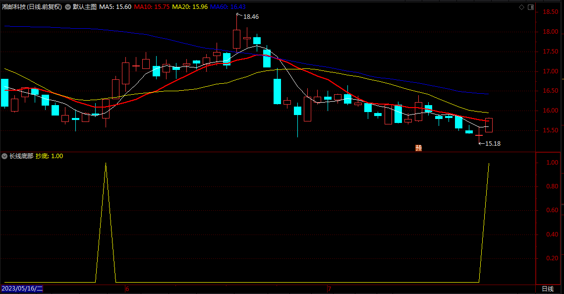Click the 默认主图 label
Image resolution: width=564 pixels, height=294 pixels.
tap(85, 7)
